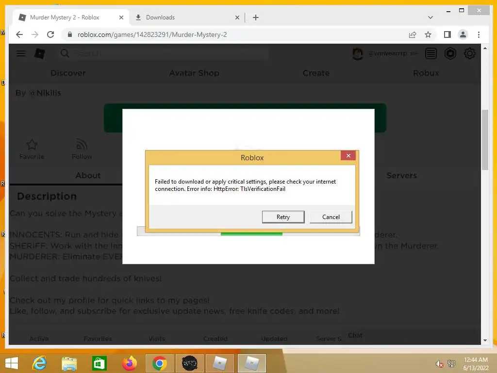497x373 pixels.
Task: Go back using the browser back arrow
Action: (19, 34)
